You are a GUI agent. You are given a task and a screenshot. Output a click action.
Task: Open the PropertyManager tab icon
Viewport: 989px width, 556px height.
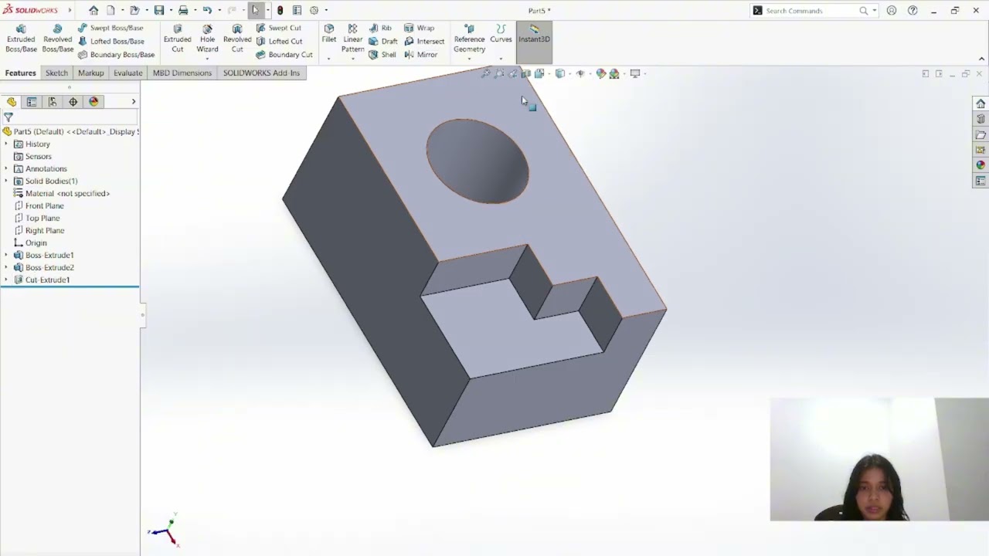pyautogui.click(x=32, y=102)
